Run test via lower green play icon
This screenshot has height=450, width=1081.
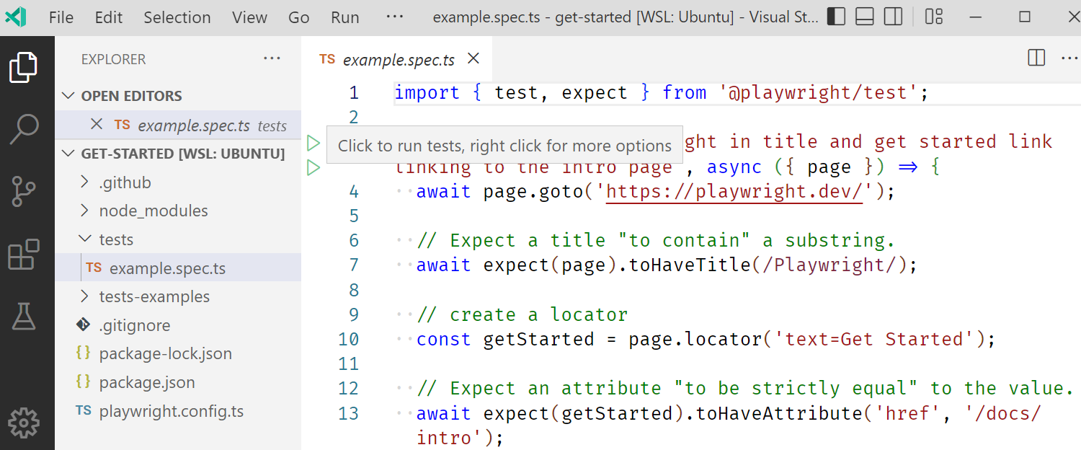point(313,168)
